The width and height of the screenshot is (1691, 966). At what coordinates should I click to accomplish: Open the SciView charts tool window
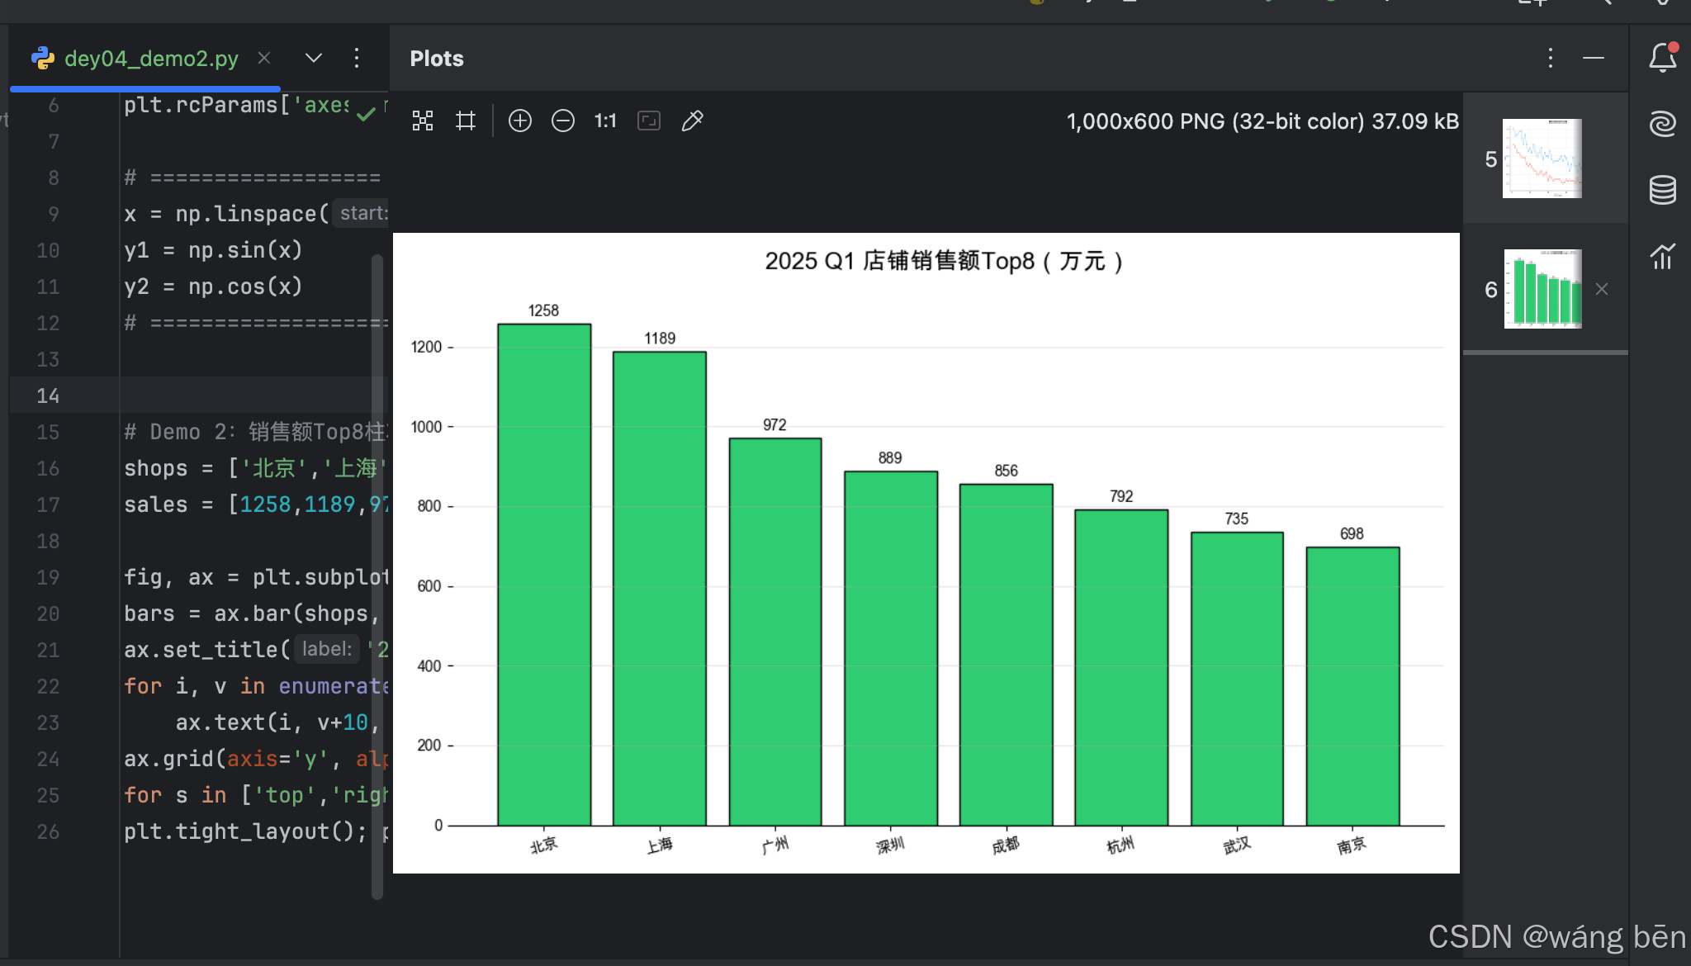click(1664, 257)
